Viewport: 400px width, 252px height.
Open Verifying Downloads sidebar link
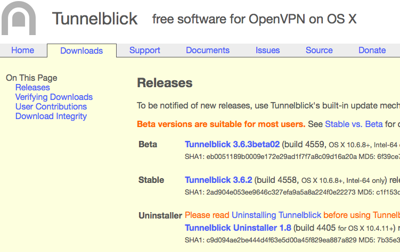tap(54, 97)
